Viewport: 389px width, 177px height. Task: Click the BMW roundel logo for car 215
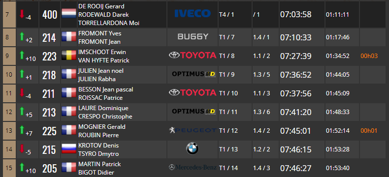pyautogui.click(x=193, y=149)
